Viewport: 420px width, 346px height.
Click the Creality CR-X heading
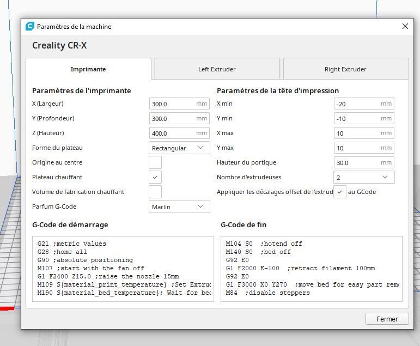point(59,45)
